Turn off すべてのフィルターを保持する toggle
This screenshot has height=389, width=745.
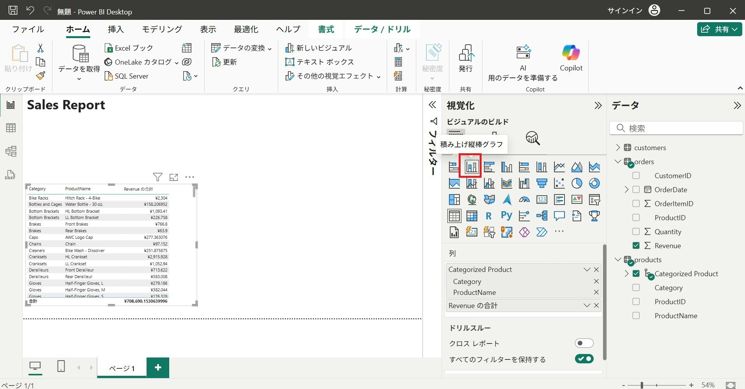(584, 359)
